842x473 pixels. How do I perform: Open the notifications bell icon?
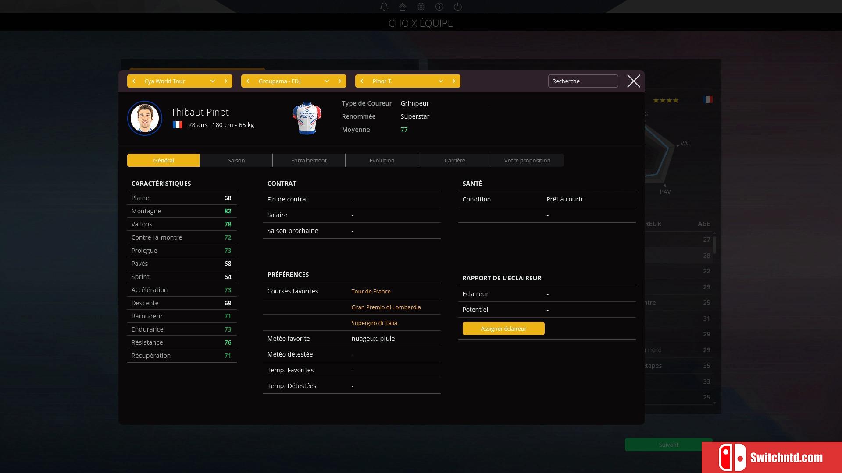point(384,7)
